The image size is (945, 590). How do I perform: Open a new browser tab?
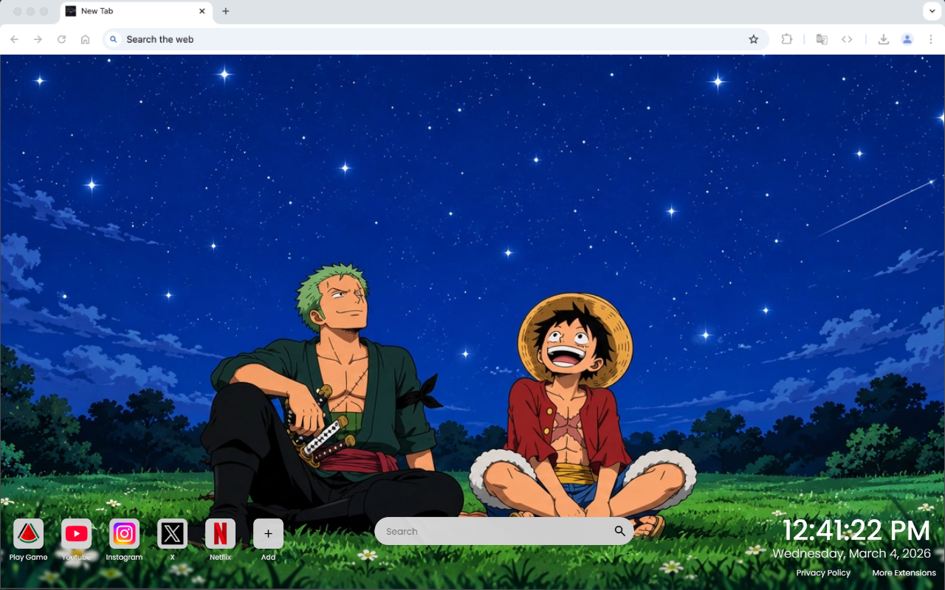[x=226, y=11]
